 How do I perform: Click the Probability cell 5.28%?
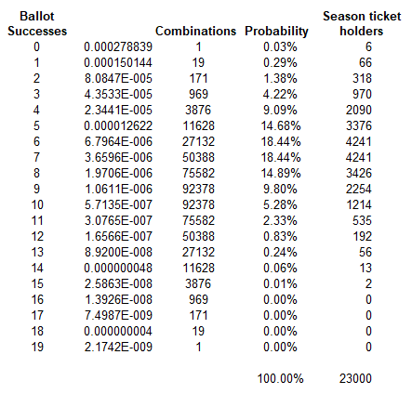[x=280, y=204]
